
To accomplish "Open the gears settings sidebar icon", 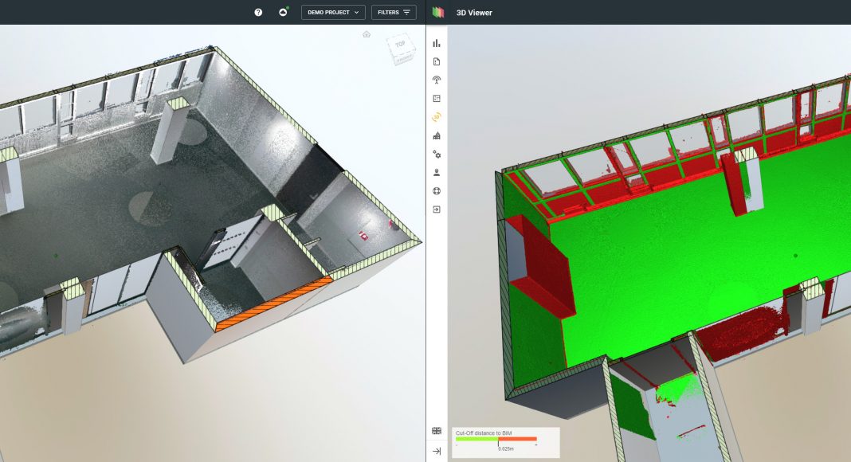I will pos(437,154).
